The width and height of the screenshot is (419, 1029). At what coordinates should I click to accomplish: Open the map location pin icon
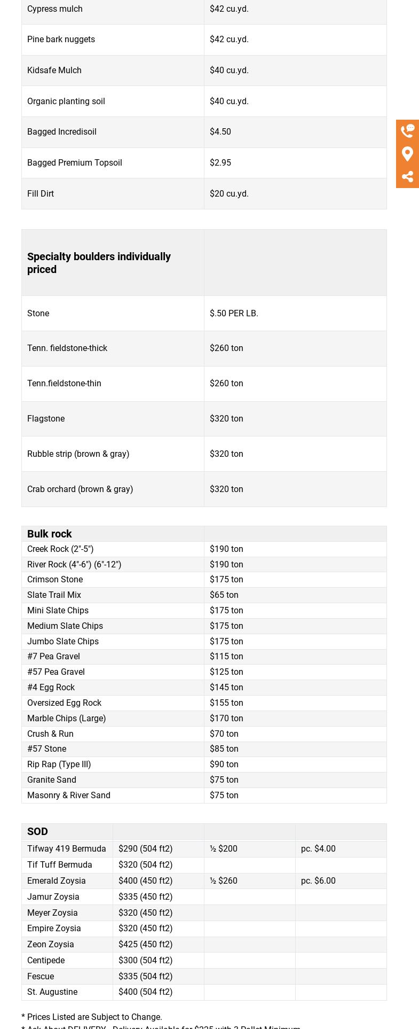click(x=407, y=154)
